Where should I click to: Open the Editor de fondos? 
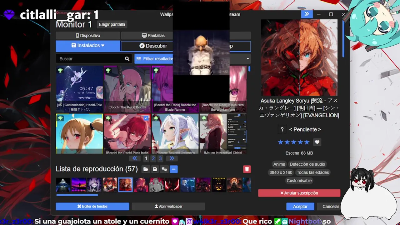coord(92,207)
